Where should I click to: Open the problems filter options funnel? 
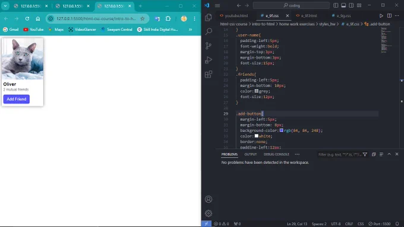point(365,154)
